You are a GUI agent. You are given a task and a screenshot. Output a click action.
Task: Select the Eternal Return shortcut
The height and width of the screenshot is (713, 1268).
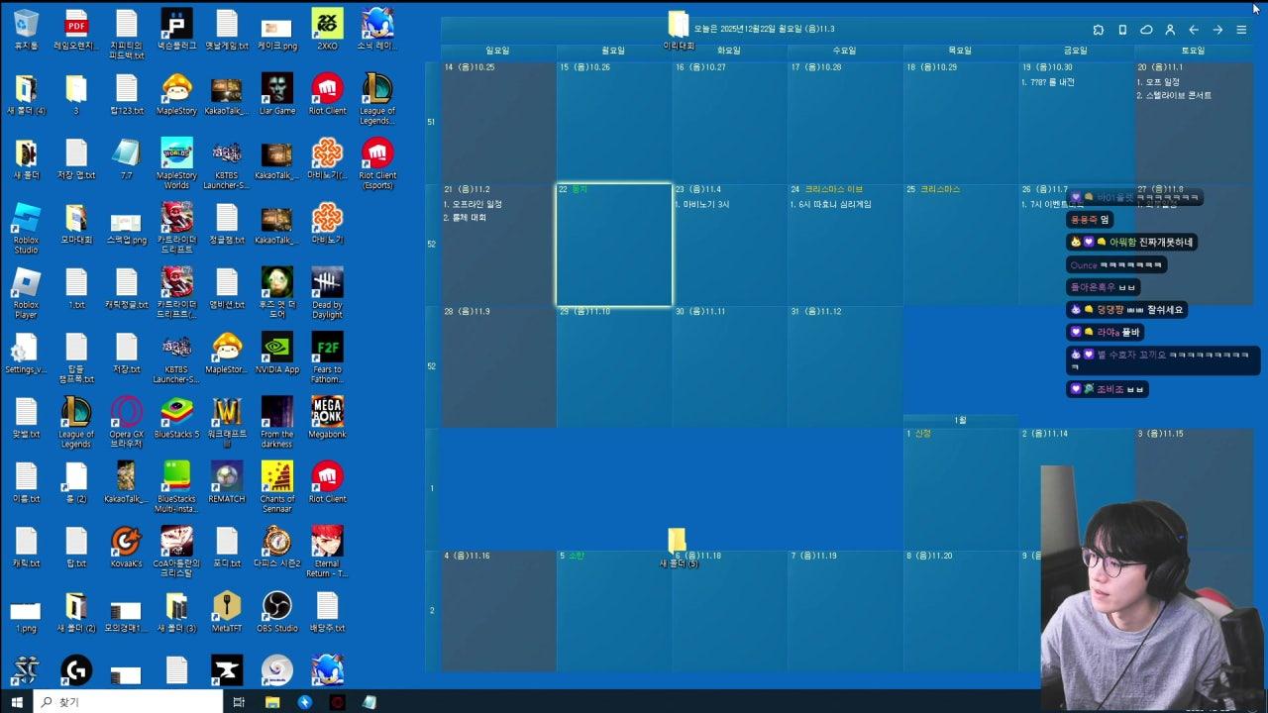click(x=327, y=552)
